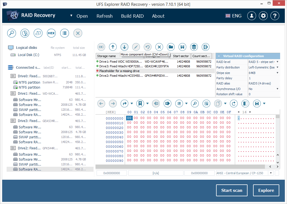This screenshot has width=287, height=204.
Task: Click the 0x00000000 offset field at bottom left
Action: pyautogui.click(x=112, y=173)
